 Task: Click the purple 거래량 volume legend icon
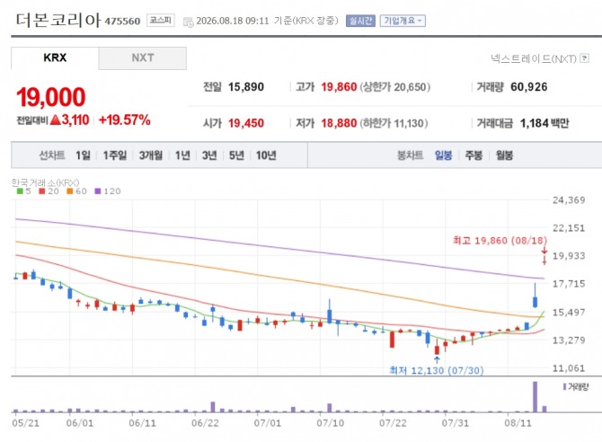point(564,386)
